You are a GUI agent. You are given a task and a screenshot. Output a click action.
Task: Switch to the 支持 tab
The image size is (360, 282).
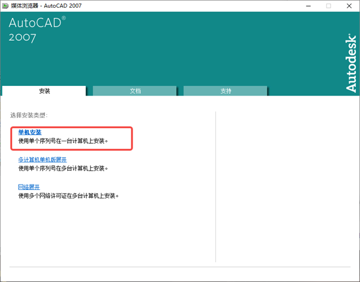tap(226, 91)
